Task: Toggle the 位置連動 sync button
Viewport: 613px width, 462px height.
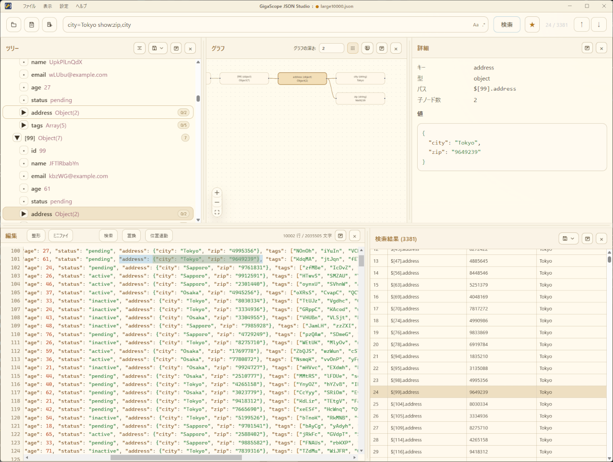Action: [159, 236]
